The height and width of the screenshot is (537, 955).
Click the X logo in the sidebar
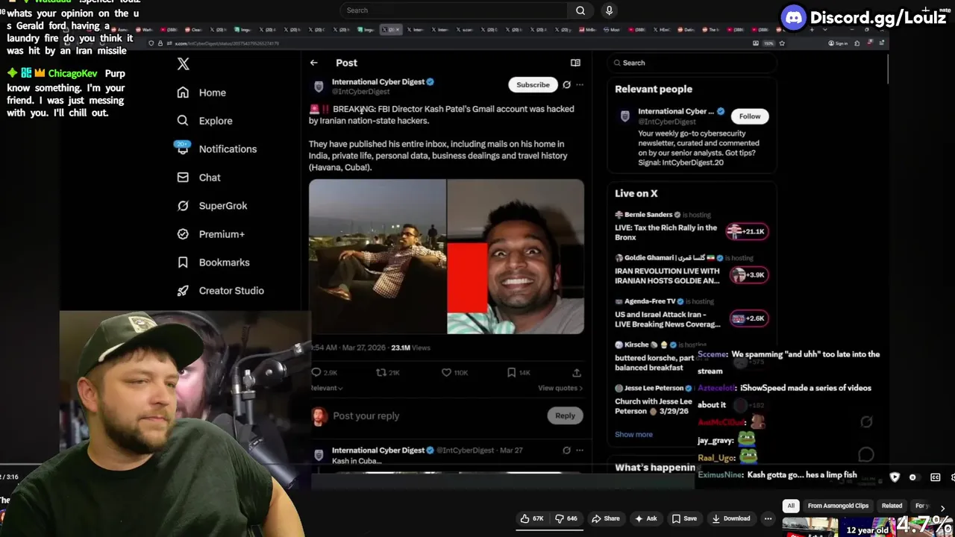(183, 64)
